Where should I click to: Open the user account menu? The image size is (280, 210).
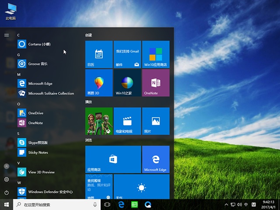[x=7, y=166]
